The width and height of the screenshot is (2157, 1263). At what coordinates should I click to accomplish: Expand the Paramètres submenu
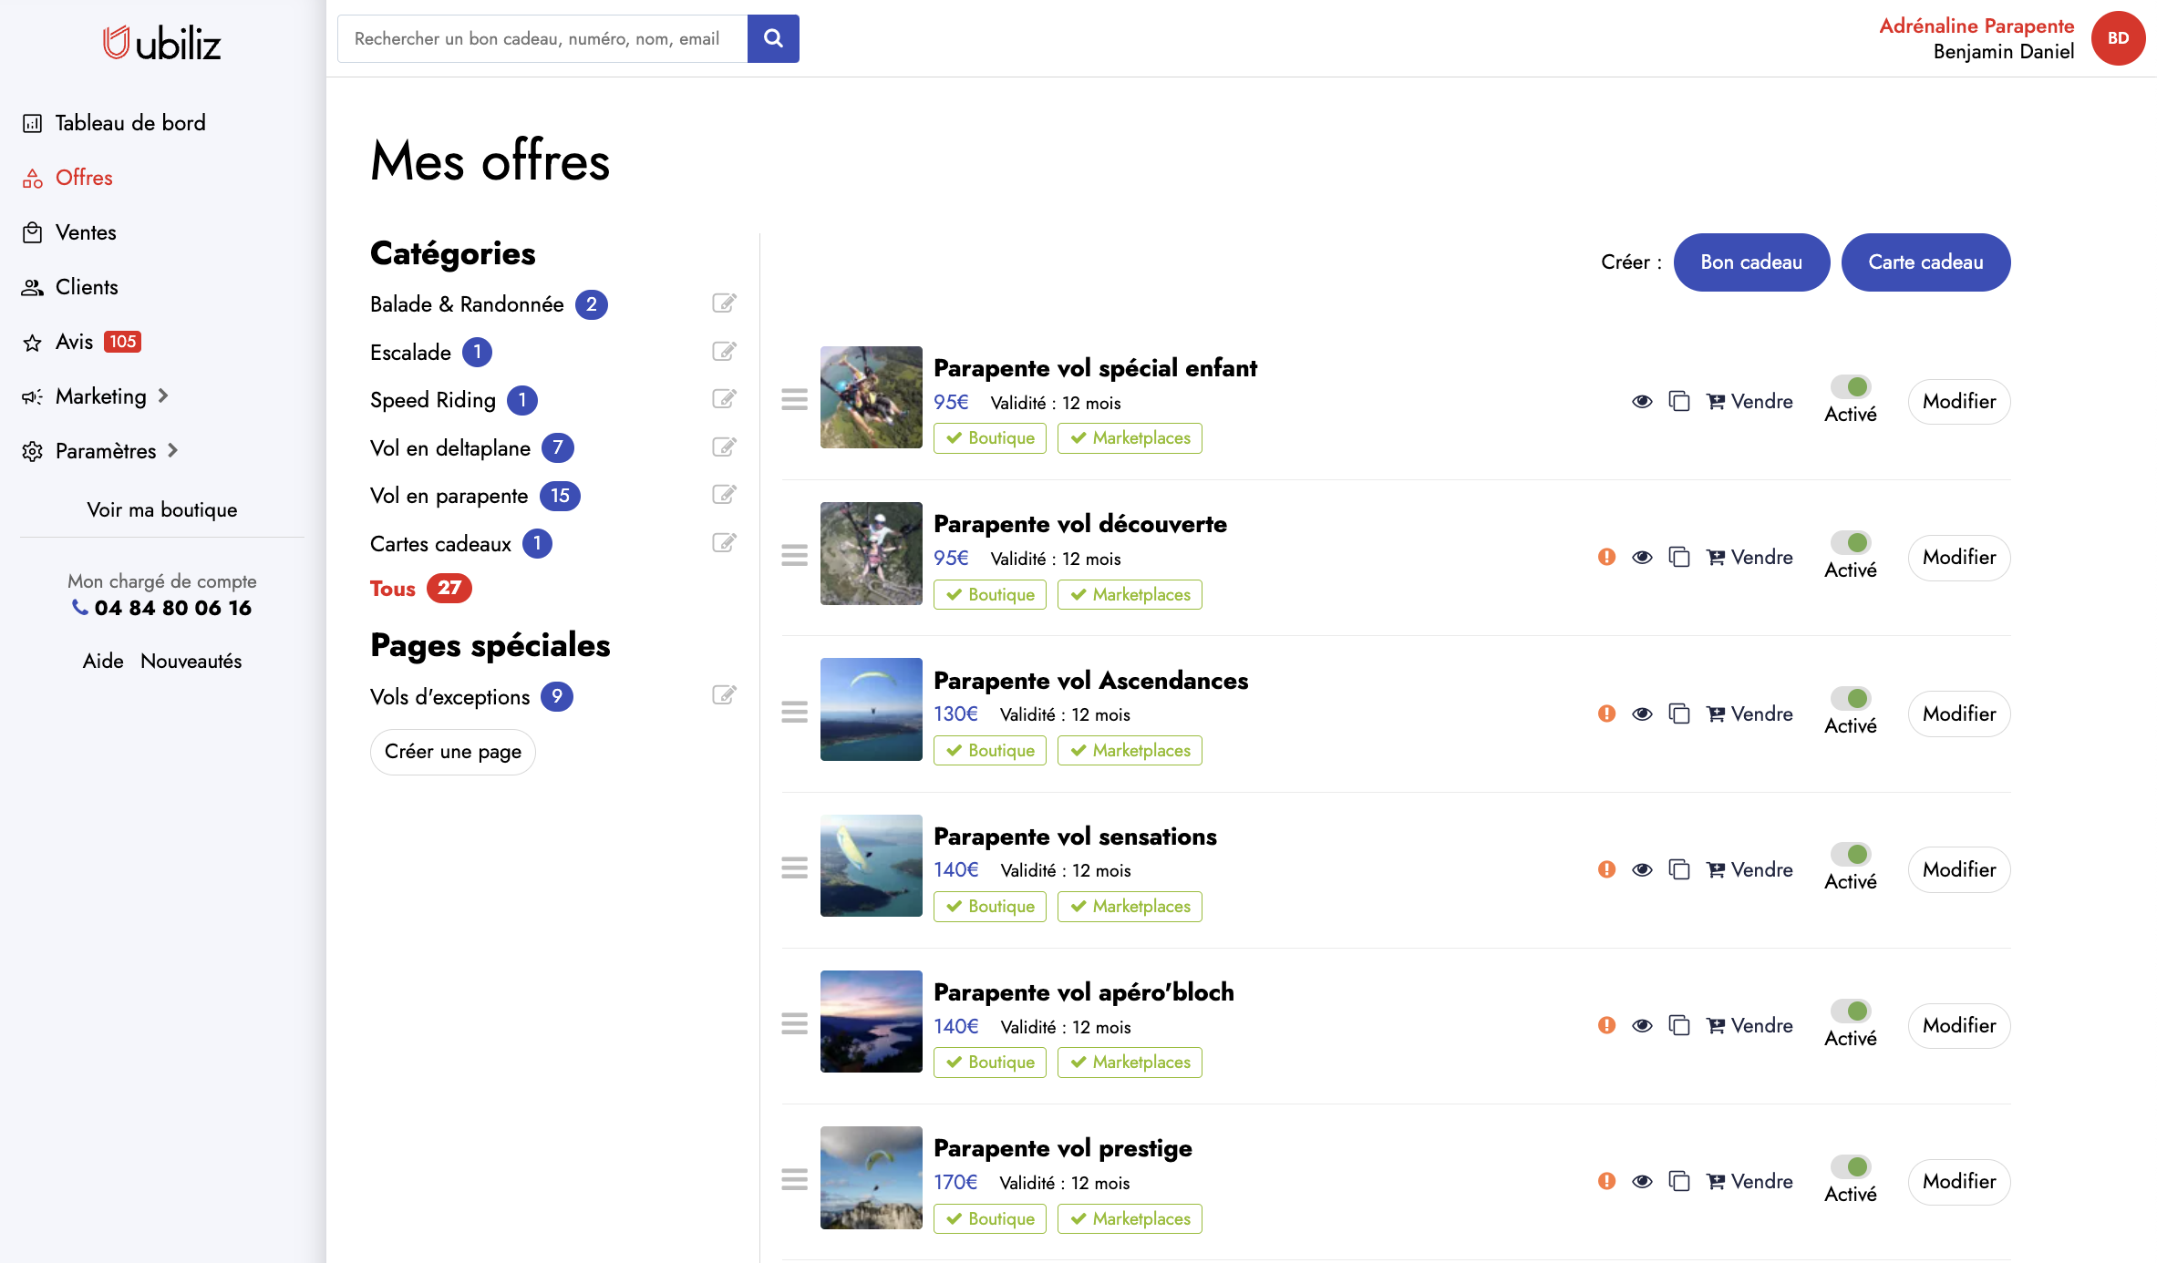pyautogui.click(x=172, y=450)
